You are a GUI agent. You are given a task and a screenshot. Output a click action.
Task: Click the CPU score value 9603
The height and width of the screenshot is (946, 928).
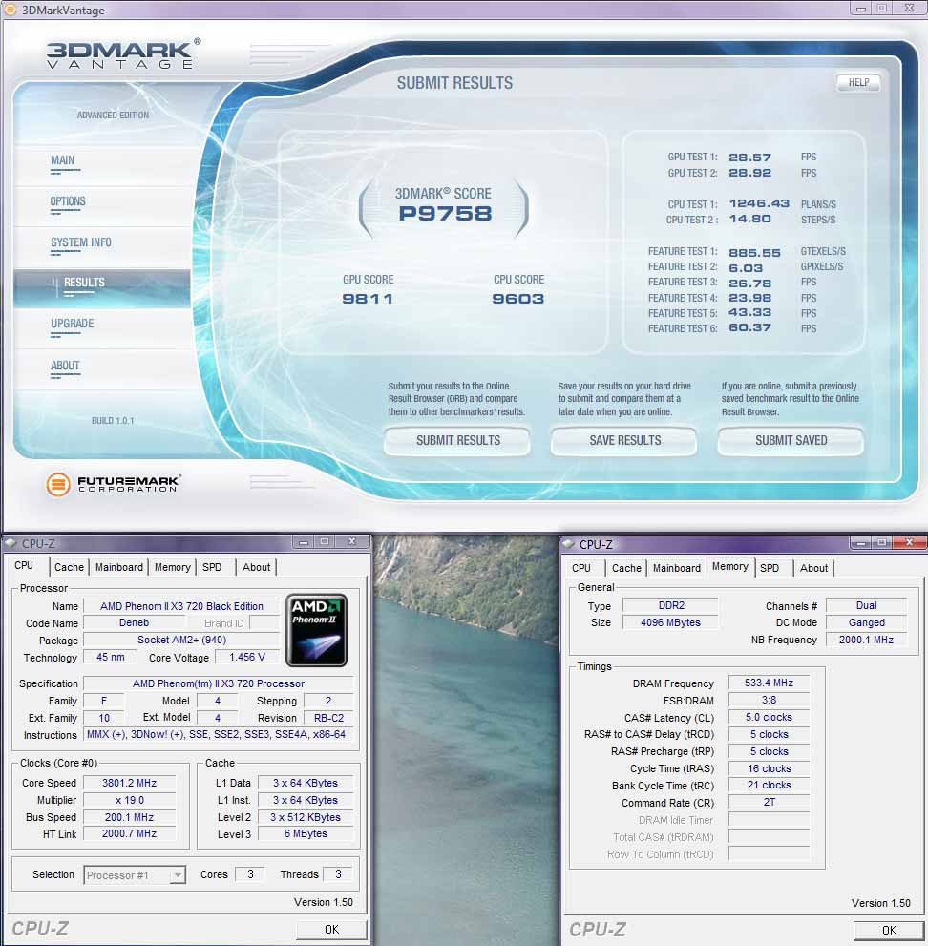[x=517, y=299]
